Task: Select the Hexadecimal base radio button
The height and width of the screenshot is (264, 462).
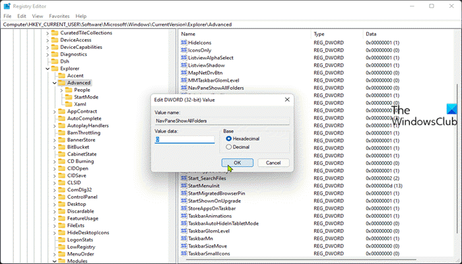Action: coord(228,139)
